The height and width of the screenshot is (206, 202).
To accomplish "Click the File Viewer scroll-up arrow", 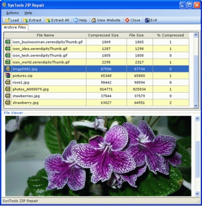I will pyautogui.click(x=197, y=119).
